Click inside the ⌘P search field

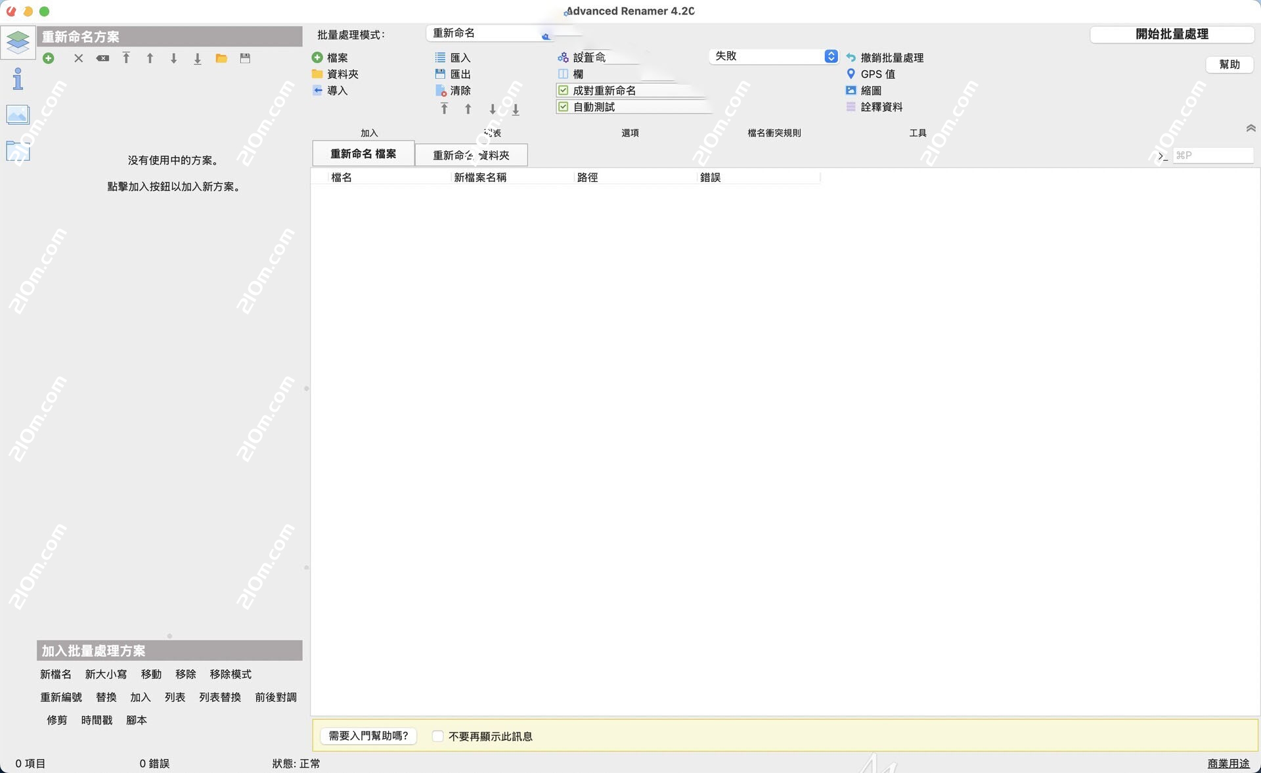point(1213,156)
